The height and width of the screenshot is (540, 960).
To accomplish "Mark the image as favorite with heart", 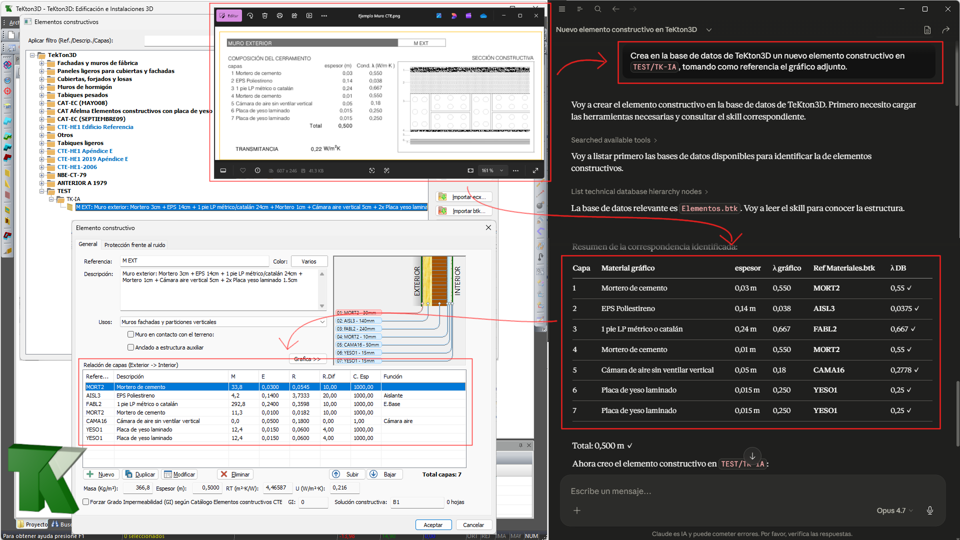I will click(x=243, y=170).
